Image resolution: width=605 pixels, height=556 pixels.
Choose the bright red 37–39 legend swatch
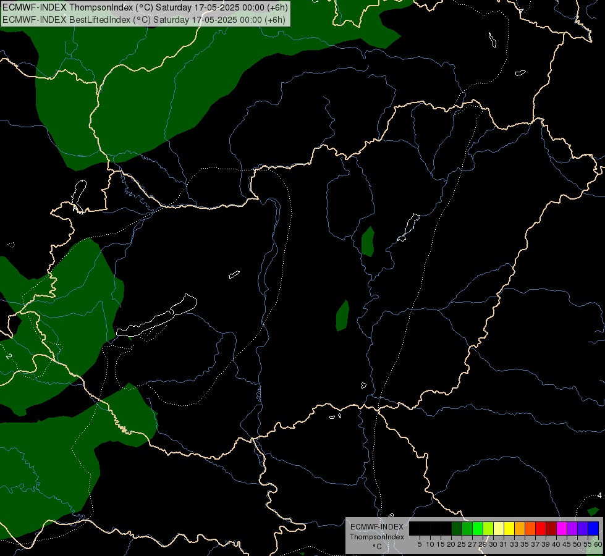click(541, 528)
